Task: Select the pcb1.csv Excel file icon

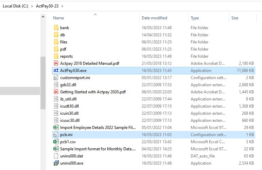Action: pyautogui.click(x=56, y=142)
